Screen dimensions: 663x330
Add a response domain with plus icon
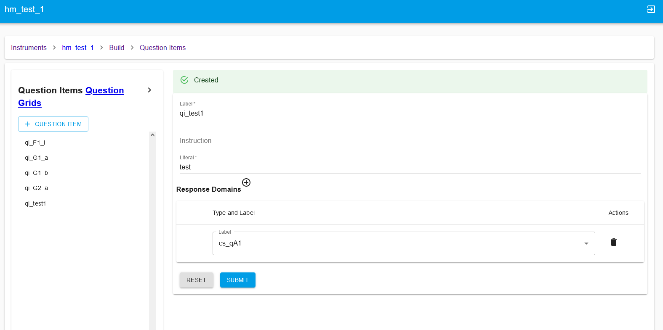[246, 182]
